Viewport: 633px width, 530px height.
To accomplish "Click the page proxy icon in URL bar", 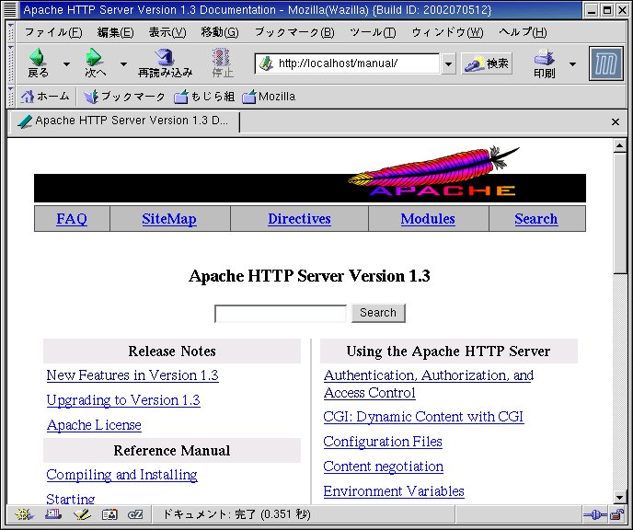I will tap(266, 63).
